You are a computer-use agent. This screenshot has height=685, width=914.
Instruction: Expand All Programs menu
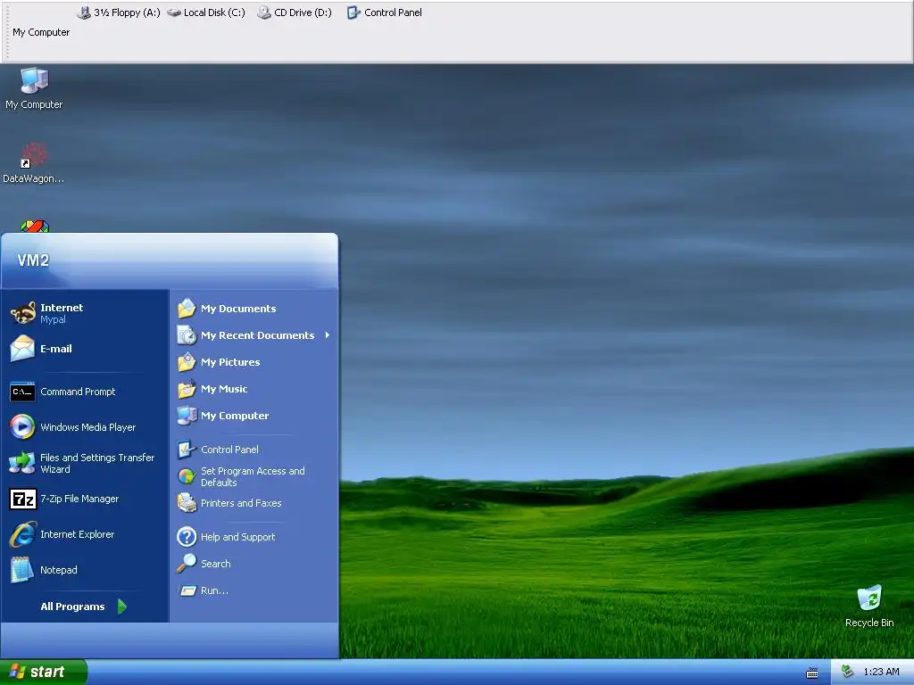(x=83, y=607)
